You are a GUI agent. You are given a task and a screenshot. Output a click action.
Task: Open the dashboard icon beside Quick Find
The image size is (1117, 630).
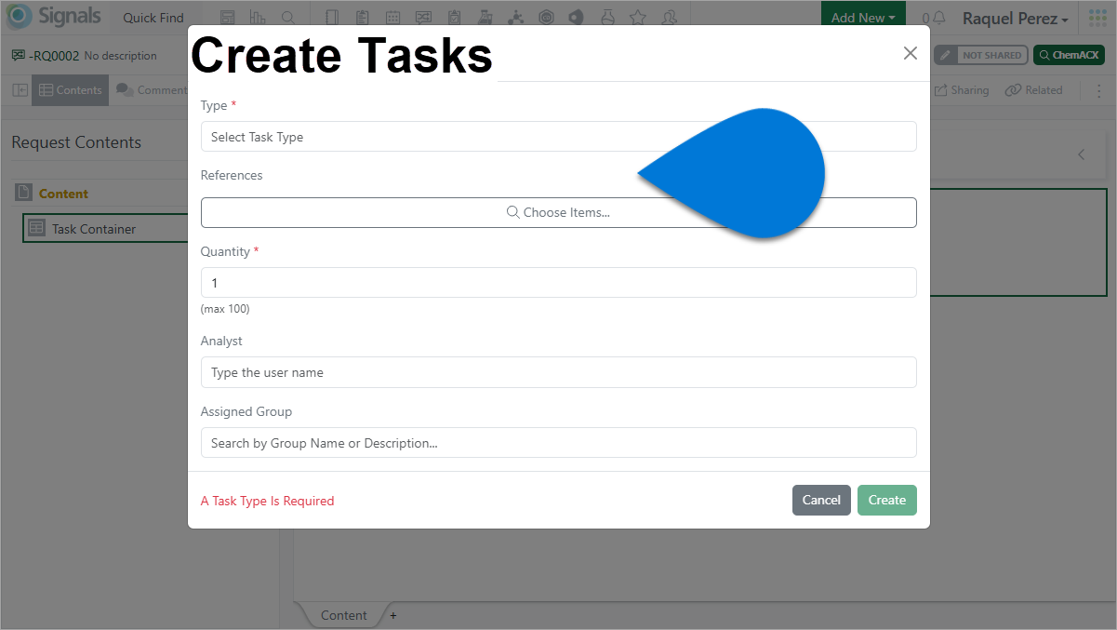click(228, 18)
